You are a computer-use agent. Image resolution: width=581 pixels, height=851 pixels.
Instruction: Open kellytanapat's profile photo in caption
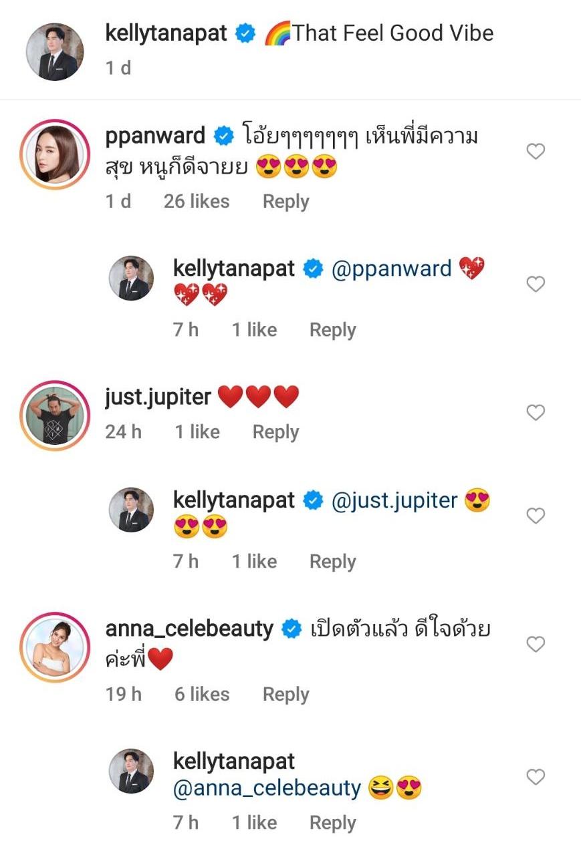55,51
